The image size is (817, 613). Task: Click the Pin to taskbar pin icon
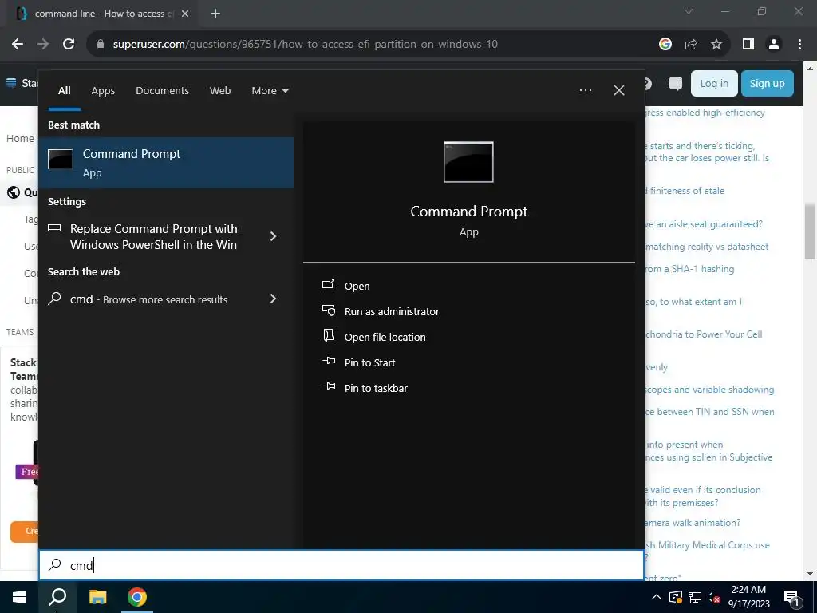click(328, 386)
